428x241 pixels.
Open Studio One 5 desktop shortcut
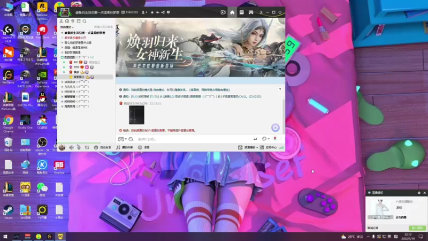(x=25, y=124)
